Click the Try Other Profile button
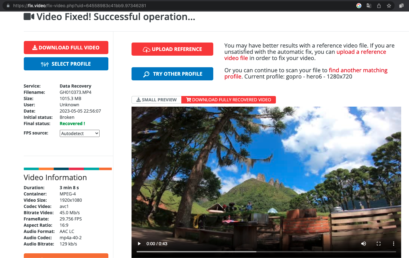409x258 pixels. click(x=172, y=74)
